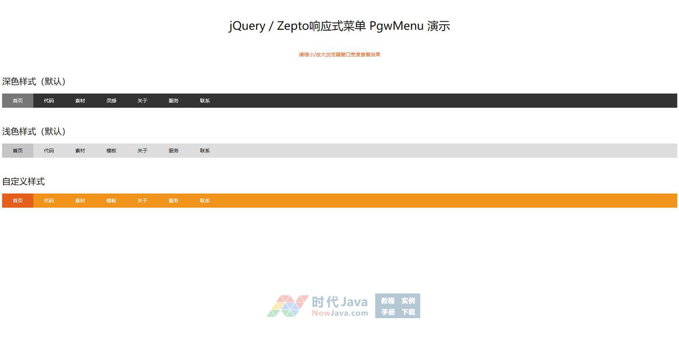Select 服务 in the dark menu
679x342 pixels.
pos(173,101)
